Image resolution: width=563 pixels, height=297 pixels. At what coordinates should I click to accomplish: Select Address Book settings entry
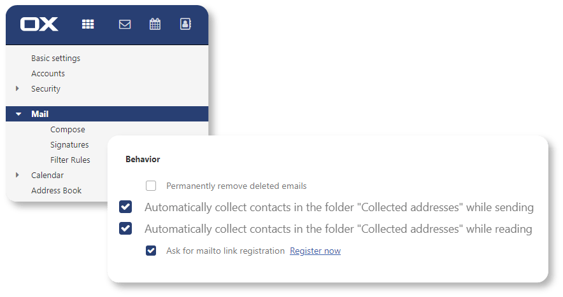tap(57, 190)
